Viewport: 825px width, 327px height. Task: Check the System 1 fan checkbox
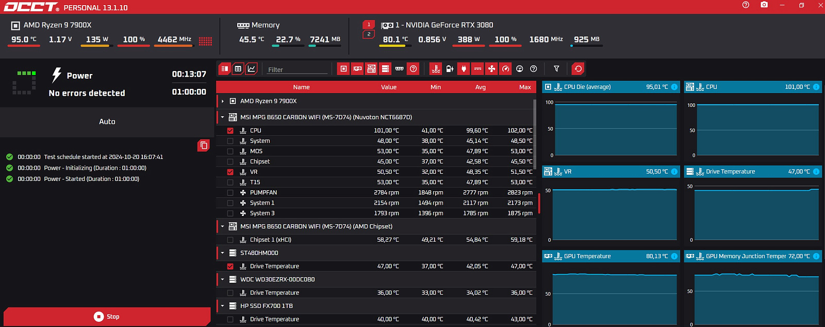click(x=230, y=203)
